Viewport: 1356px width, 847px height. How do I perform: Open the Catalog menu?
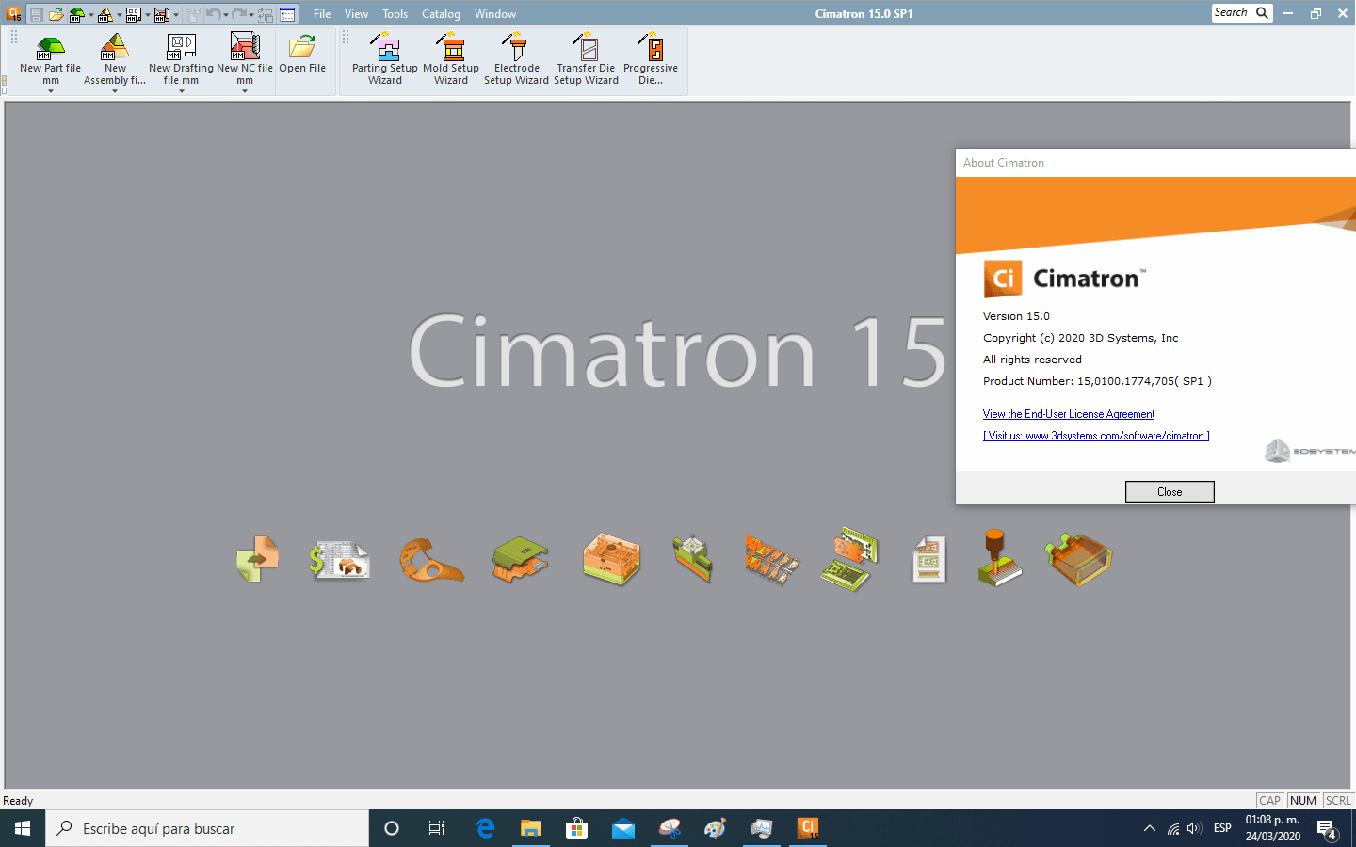click(441, 13)
